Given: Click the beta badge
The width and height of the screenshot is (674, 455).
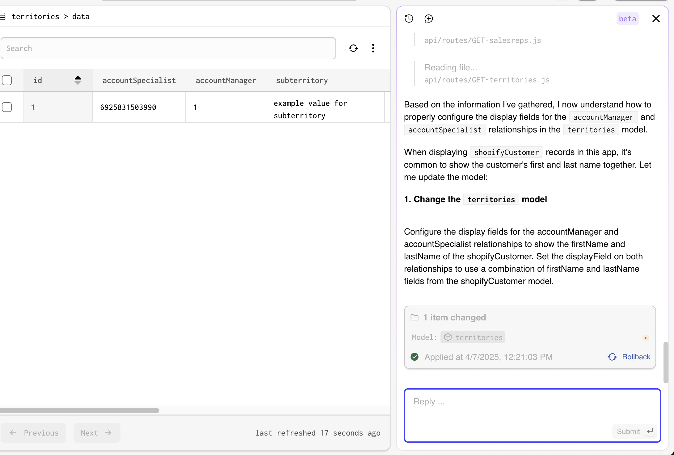Looking at the screenshot, I should click(x=627, y=19).
